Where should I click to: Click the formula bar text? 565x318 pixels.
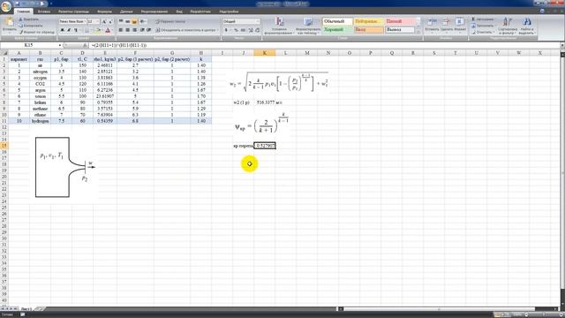(119, 45)
